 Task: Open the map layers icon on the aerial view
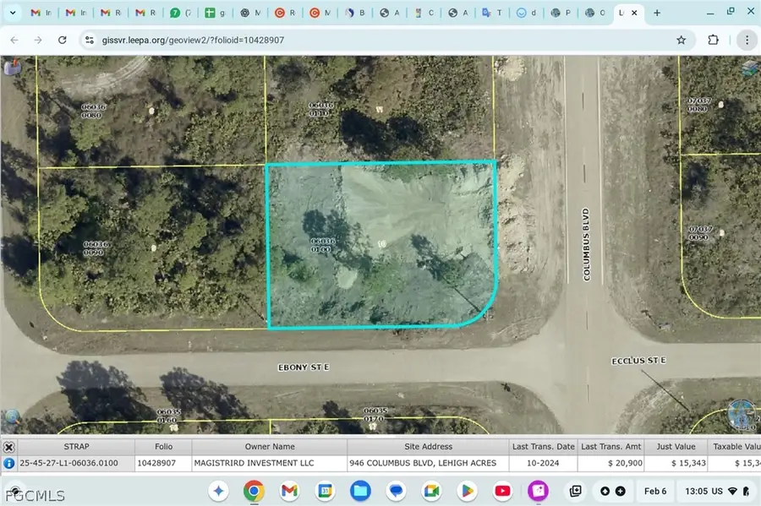pyautogui.click(x=11, y=68)
